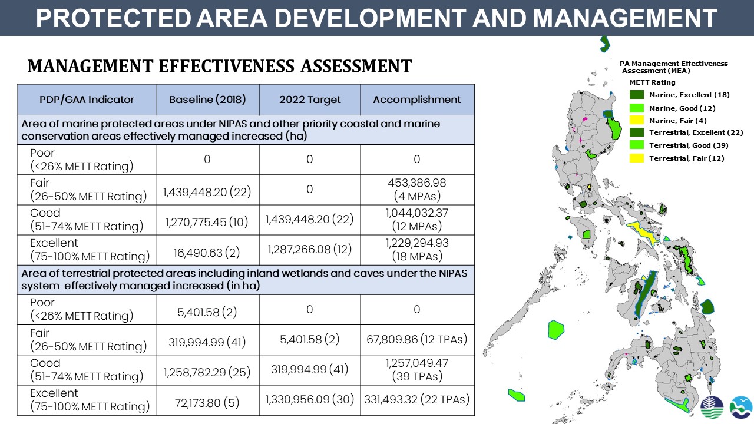
Task: Select the '1,257,049.47 (39 TPAs)' cell
Action: [x=417, y=370]
